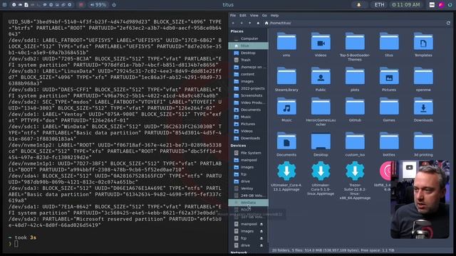Open File System under Devices
Image resolution: width=456 pixels, height=256 pixels.
tap(248, 153)
